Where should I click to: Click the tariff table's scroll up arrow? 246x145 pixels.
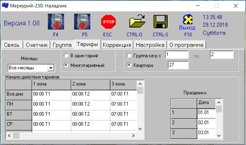click(140, 84)
